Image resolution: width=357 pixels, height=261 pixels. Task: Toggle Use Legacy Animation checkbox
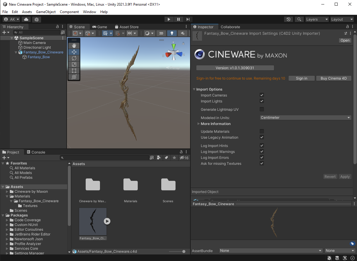pyautogui.click(x=262, y=137)
